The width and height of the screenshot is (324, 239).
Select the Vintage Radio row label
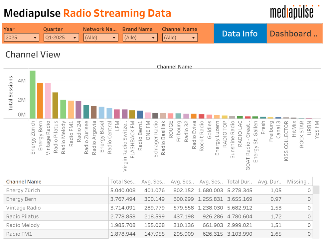click(23, 208)
